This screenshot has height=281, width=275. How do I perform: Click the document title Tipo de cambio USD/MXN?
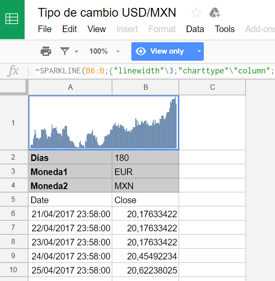pos(107,13)
